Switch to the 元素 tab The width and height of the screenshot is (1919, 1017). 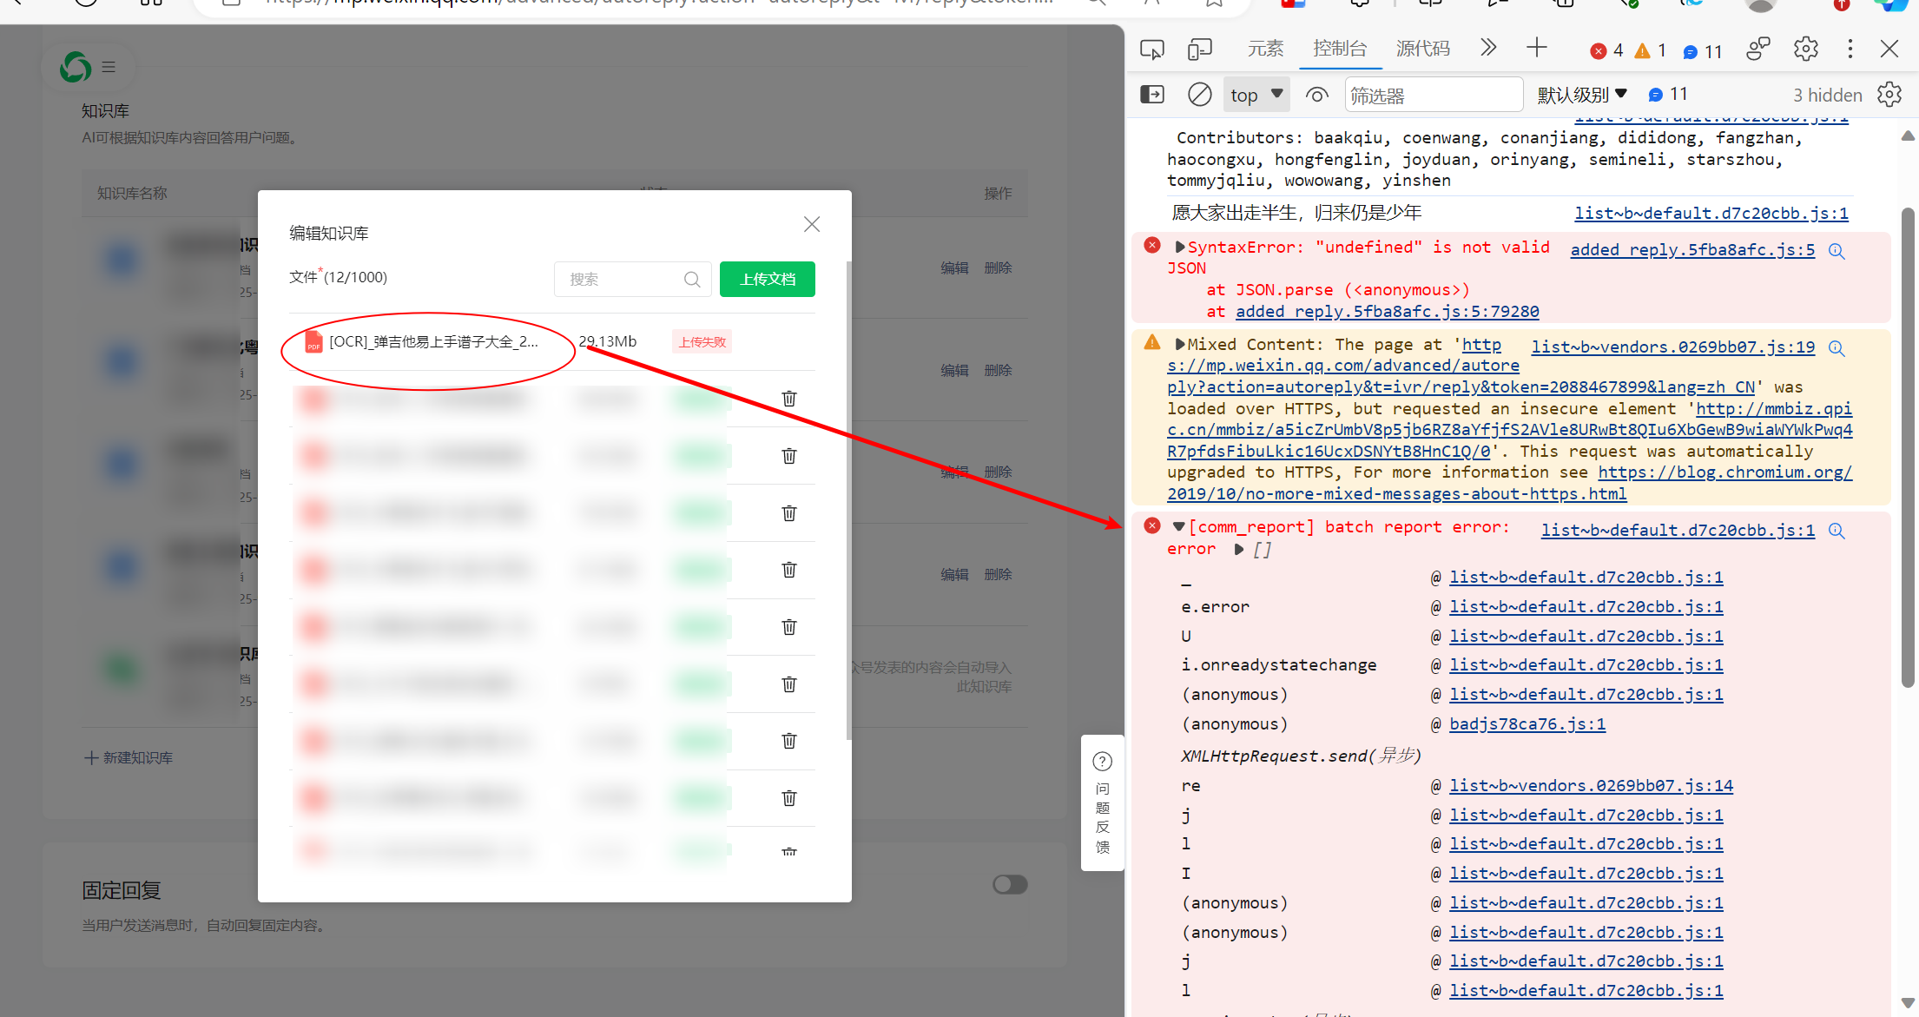1264,49
